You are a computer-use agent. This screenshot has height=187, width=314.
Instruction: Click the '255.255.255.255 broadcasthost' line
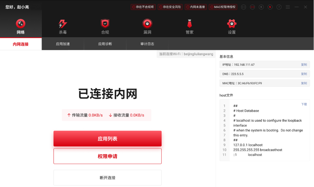pos(258,150)
